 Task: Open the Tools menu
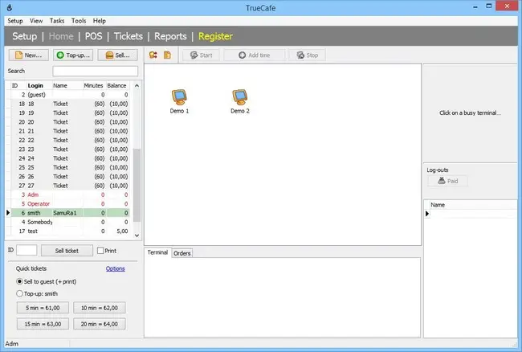click(x=79, y=21)
